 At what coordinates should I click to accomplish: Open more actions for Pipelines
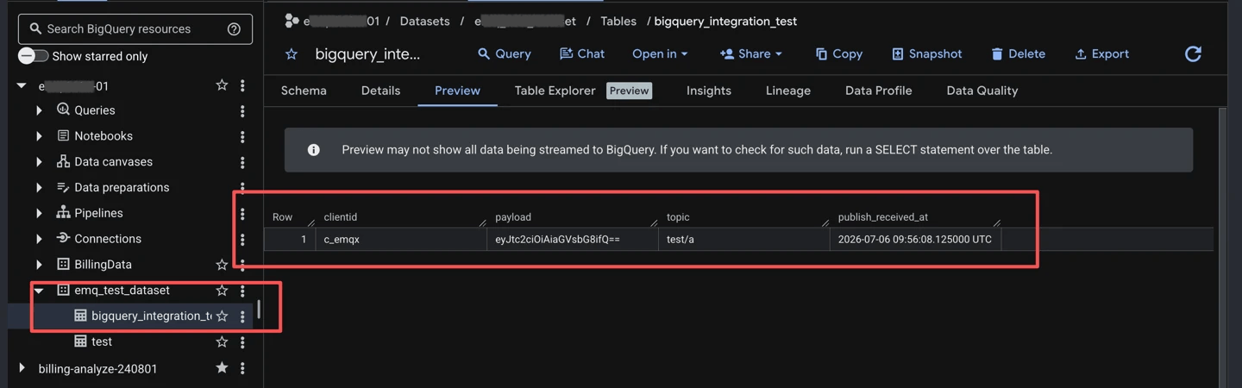point(242,214)
